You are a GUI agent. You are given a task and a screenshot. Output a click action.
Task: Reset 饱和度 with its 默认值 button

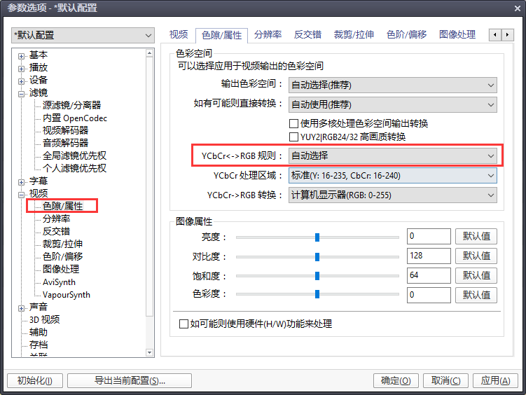476,276
